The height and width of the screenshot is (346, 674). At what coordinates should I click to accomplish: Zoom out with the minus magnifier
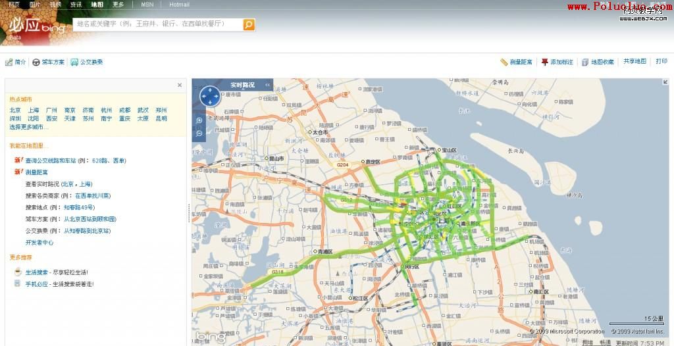point(199,134)
